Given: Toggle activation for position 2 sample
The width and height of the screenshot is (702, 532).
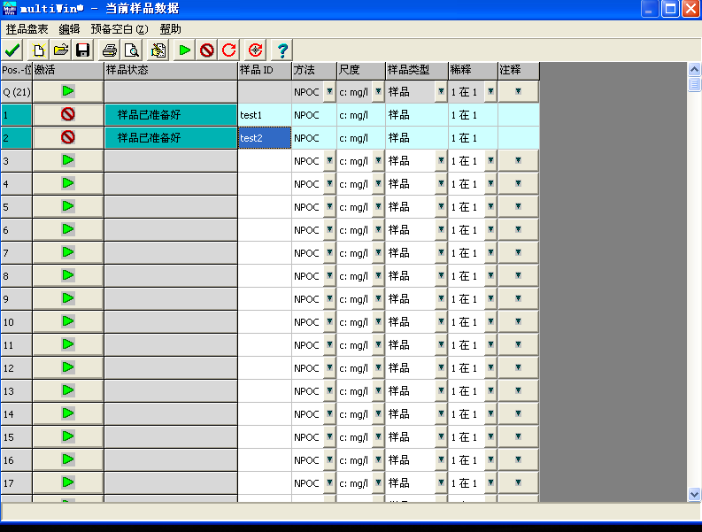Looking at the screenshot, I should click(68, 137).
